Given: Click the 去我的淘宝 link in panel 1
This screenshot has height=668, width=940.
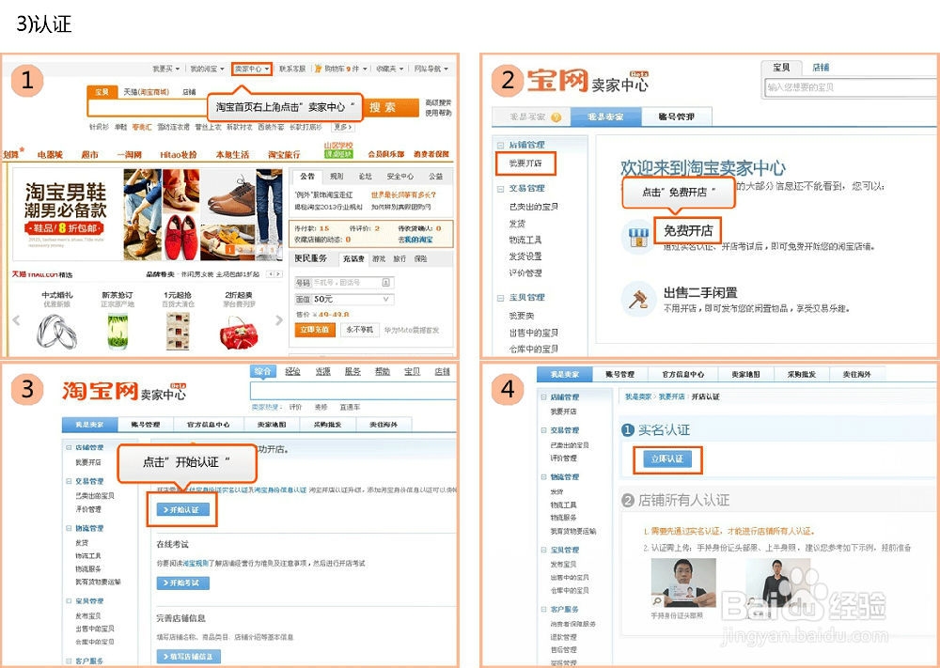Looking at the screenshot, I should 415,240.
